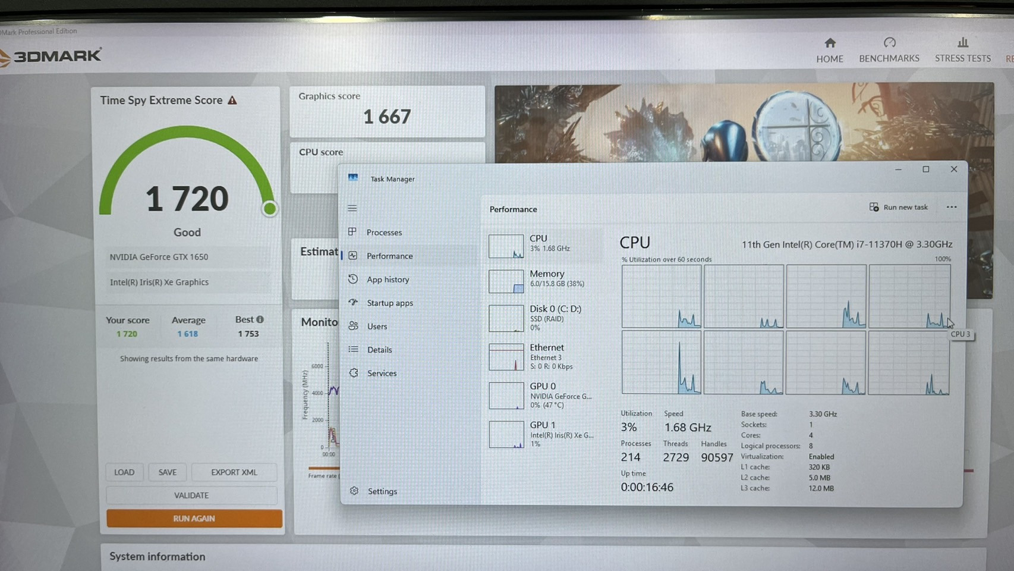The image size is (1014, 571).
Task: Open the STRESS TESTS tab
Action: (962, 50)
